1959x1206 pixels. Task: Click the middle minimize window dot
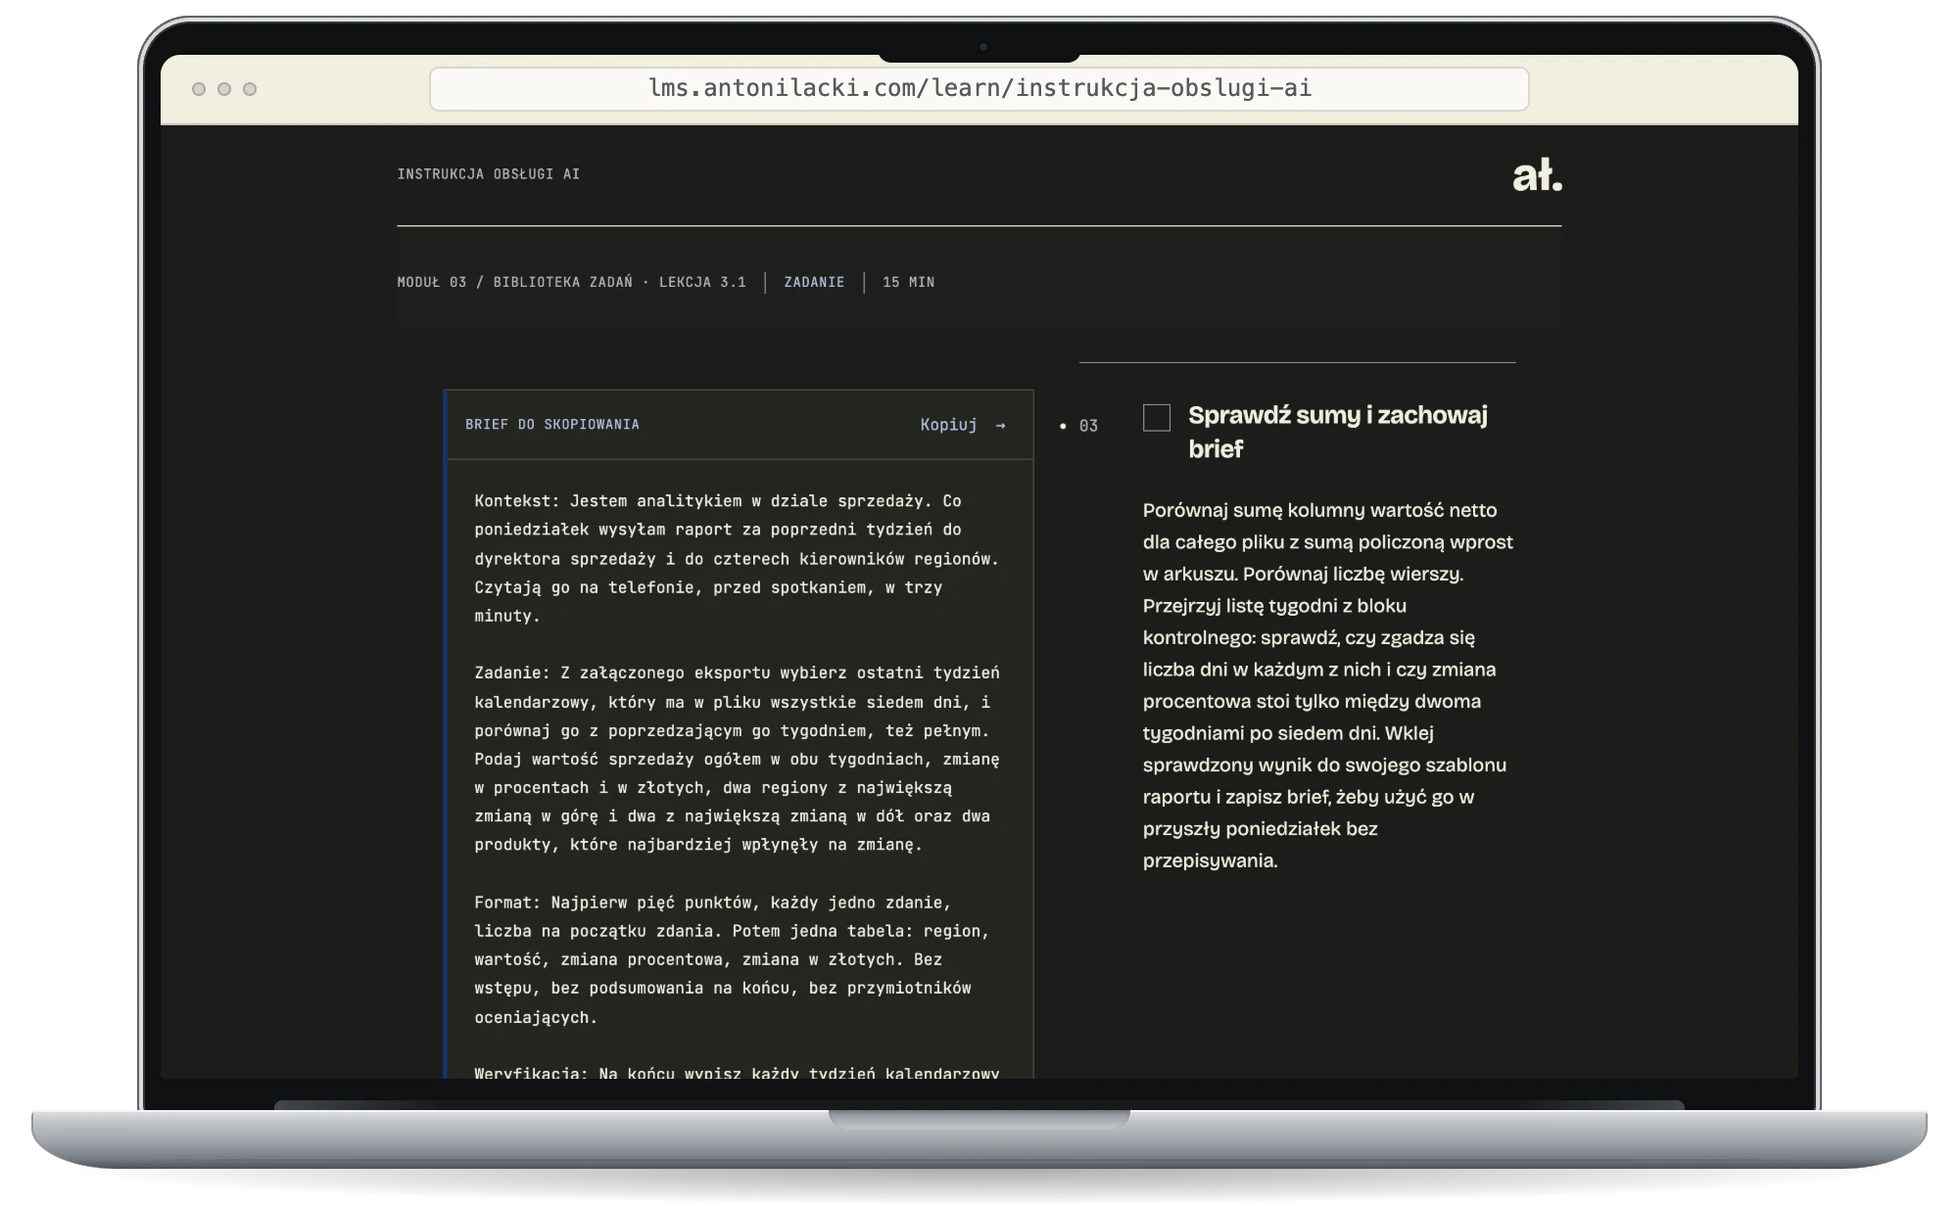[x=224, y=89]
